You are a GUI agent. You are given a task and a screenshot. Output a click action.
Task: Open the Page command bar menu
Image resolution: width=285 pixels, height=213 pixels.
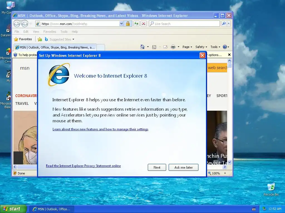[187, 47]
